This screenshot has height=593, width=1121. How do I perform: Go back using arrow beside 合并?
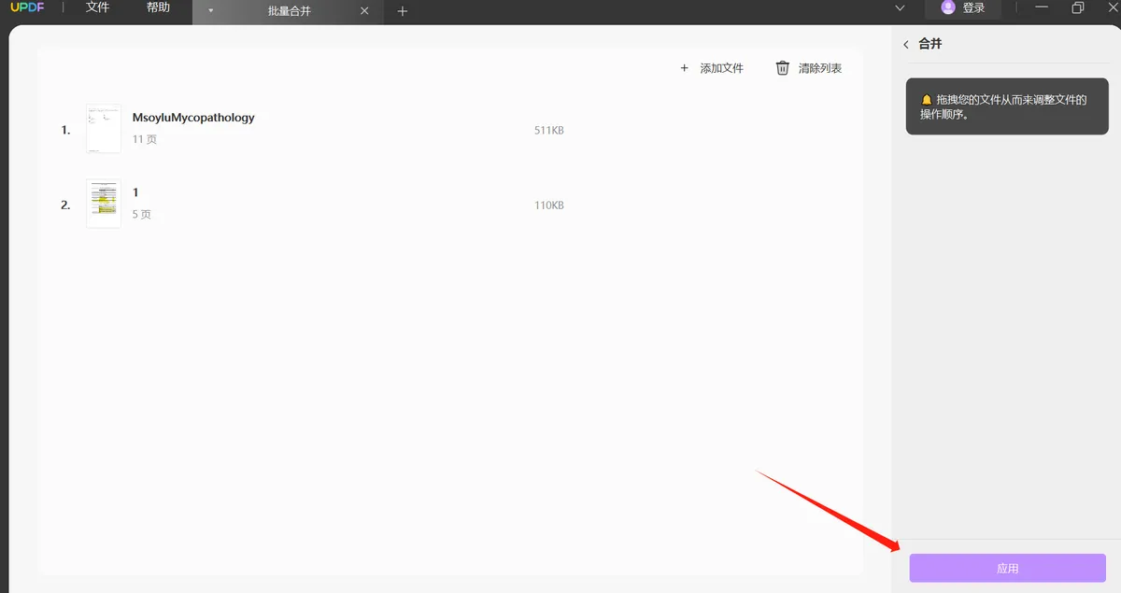pos(906,45)
